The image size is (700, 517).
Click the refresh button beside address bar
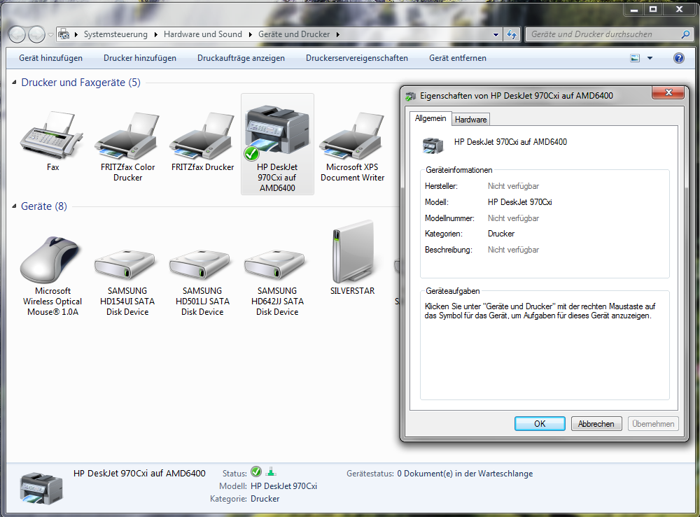(x=512, y=34)
